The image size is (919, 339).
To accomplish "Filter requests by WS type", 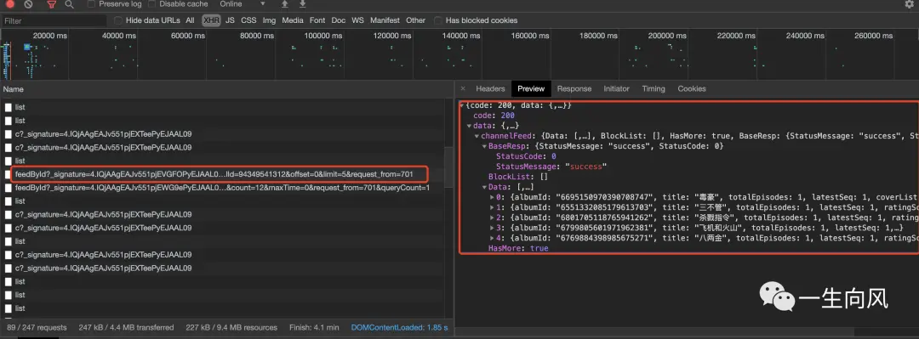I will 357,20.
